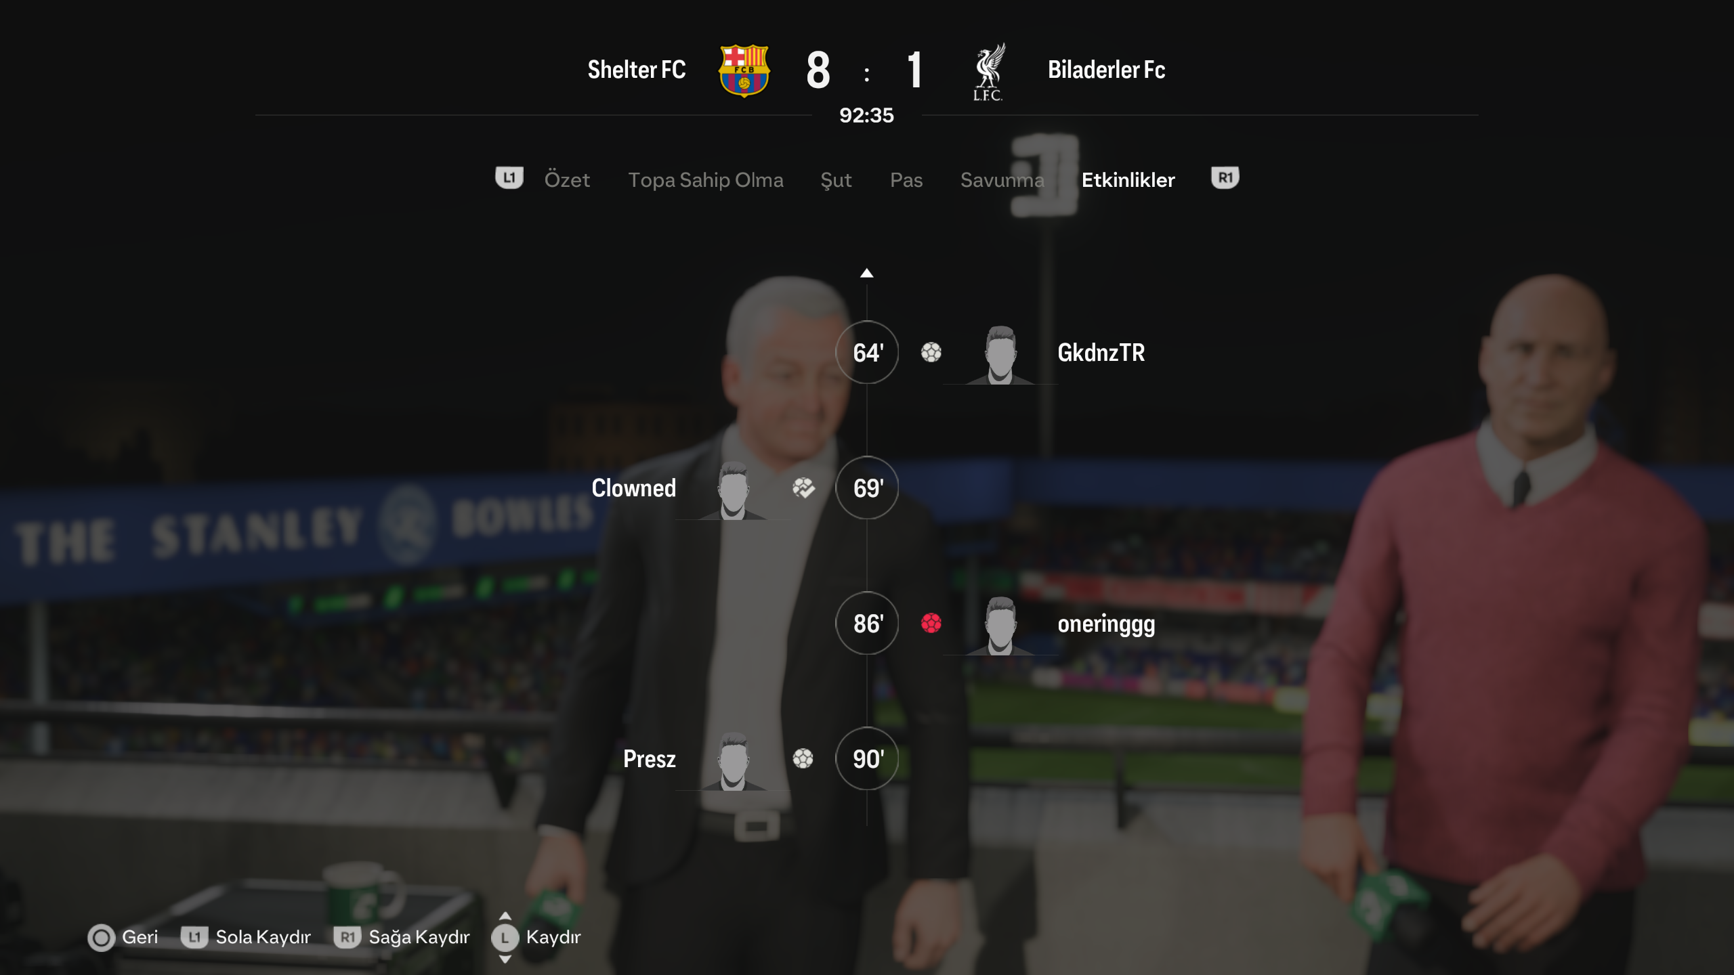Image resolution: width=1734 pixels, height=975 pixels.
Task: Click the assist icon next to Clowned
Action: click(x=803, y=487)
